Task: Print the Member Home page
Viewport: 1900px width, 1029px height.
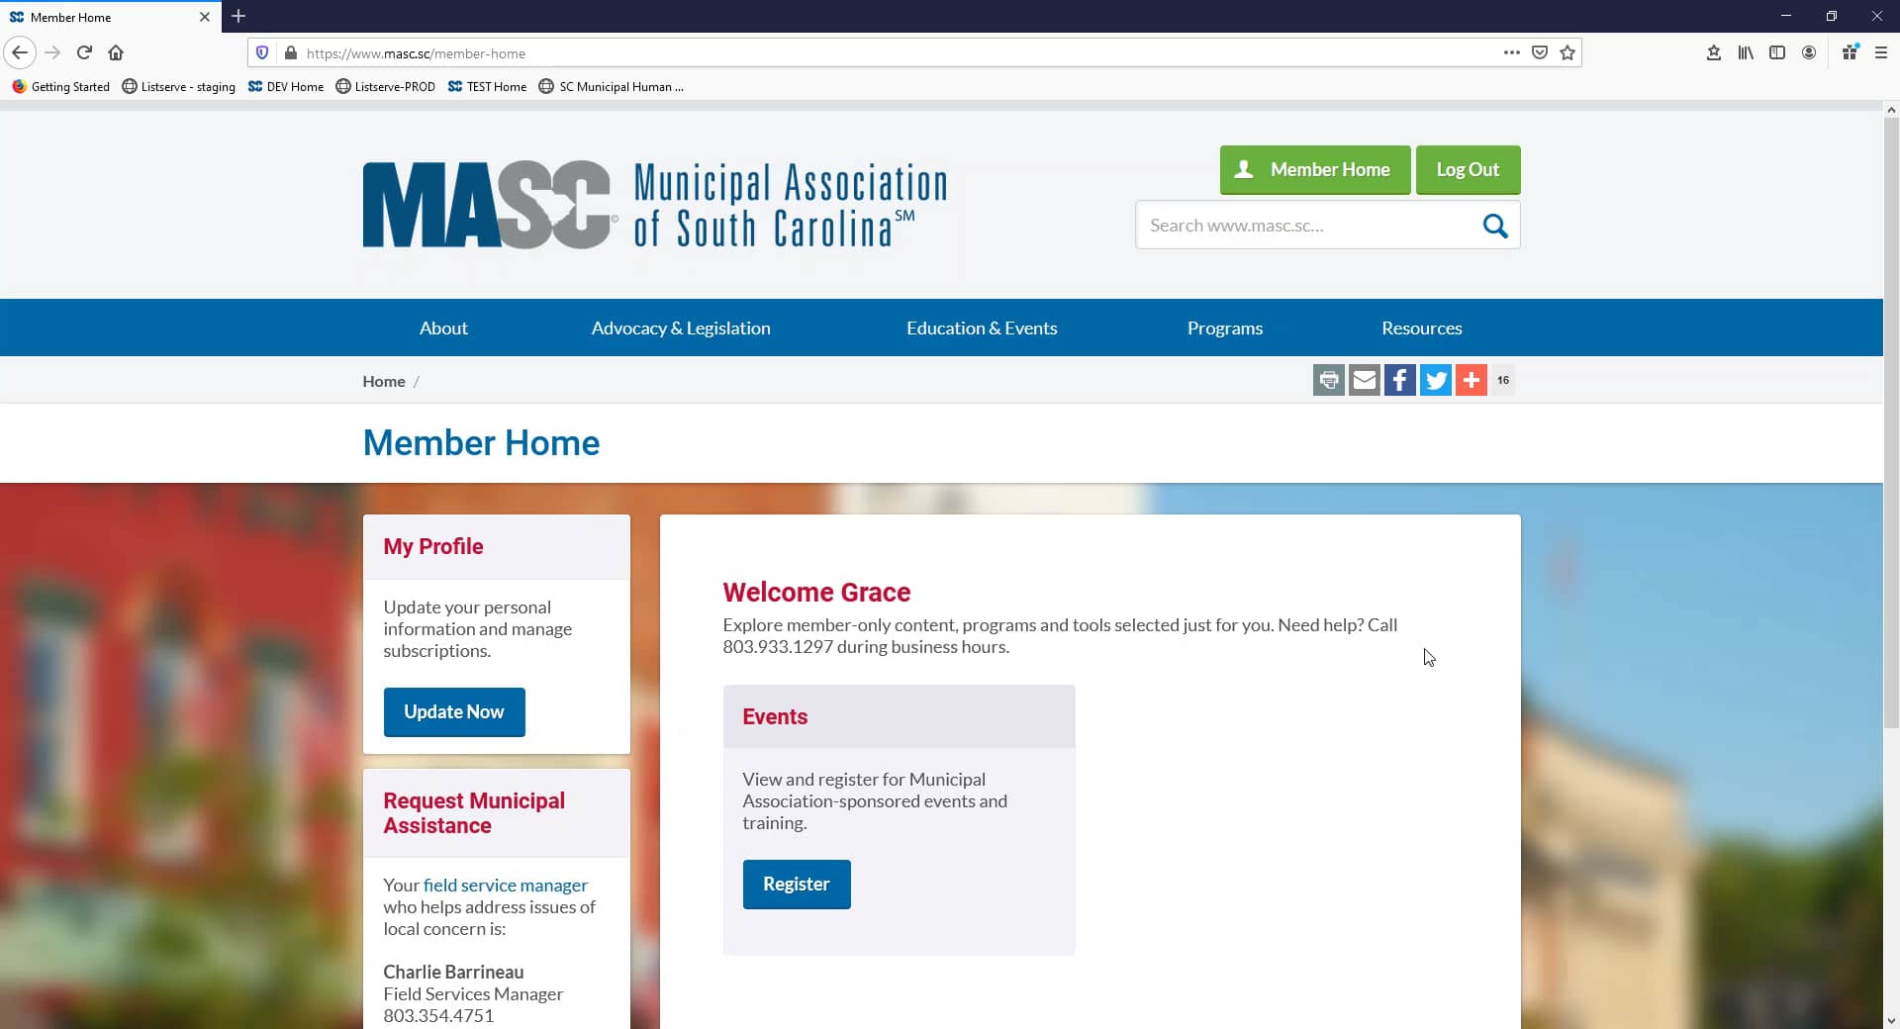Action: [x=1329, y=379]
